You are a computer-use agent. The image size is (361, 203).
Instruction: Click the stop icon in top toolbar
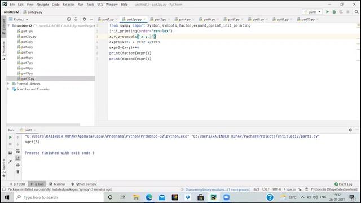coord(348,12)
